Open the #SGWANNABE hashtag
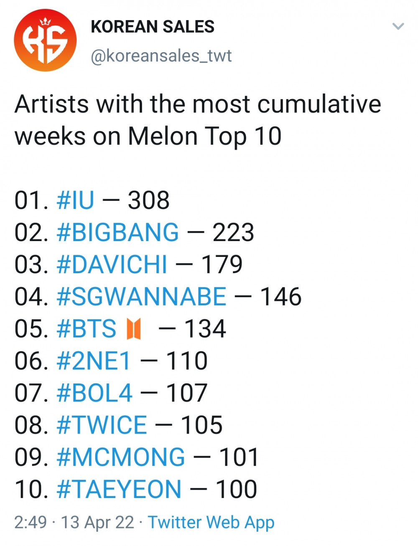This screenshot has width=418, height=546. point(141,297)
